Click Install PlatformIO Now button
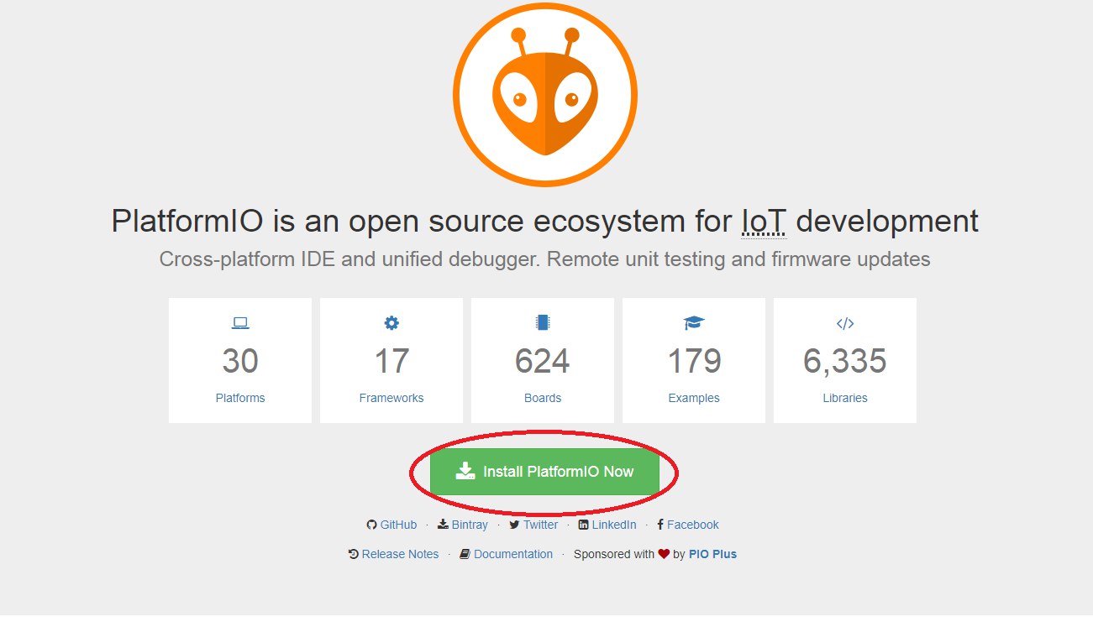The width and height of the screenshot is (1093, 627). tap(544, 472)
